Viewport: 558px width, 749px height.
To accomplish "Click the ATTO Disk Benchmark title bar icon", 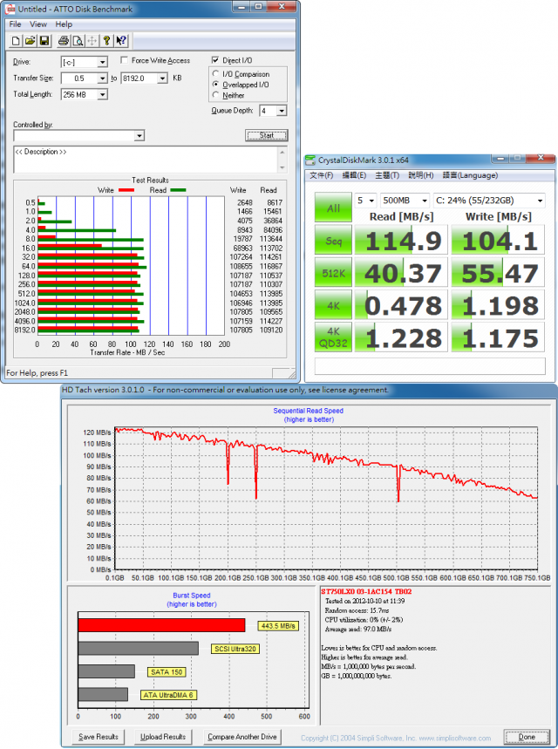I will click(x=10, y=9).
